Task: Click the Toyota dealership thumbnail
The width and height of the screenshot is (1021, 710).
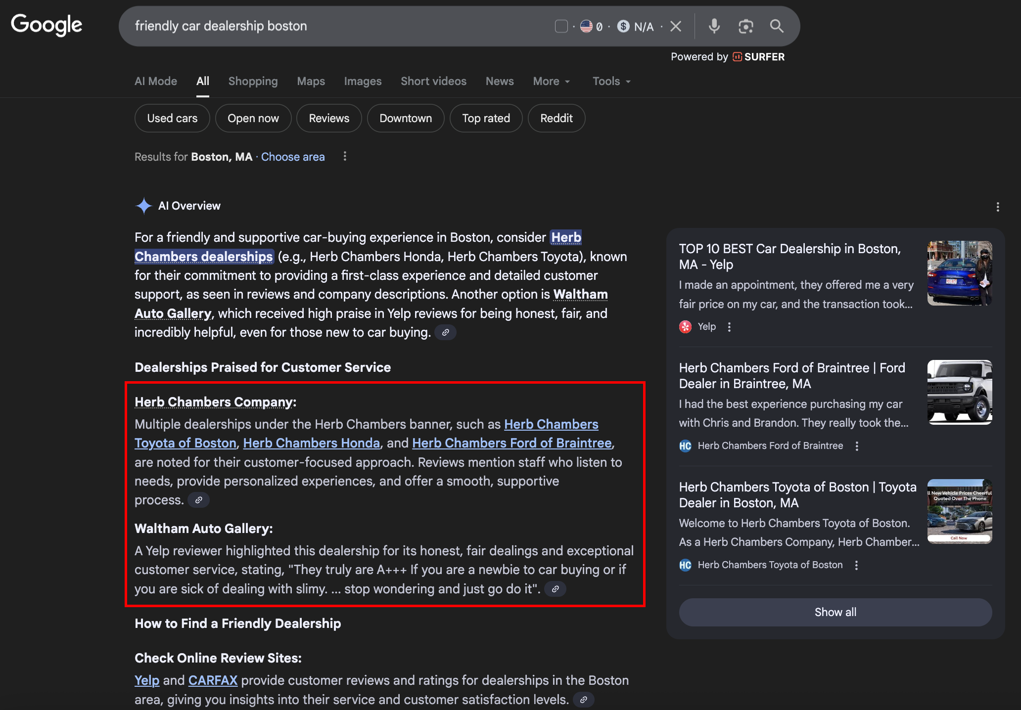Action: pyautogui.click(x=960, y=512)
